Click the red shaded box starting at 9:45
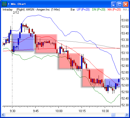130x118 pixels. [46, 44]
